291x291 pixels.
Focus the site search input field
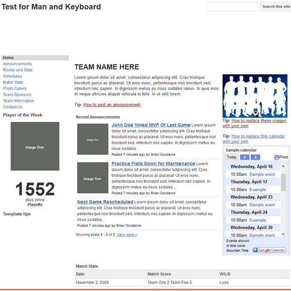click(x=232, y=7)
